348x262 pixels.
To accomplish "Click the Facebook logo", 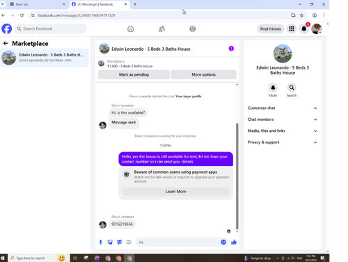I will [x=7, y=28].
